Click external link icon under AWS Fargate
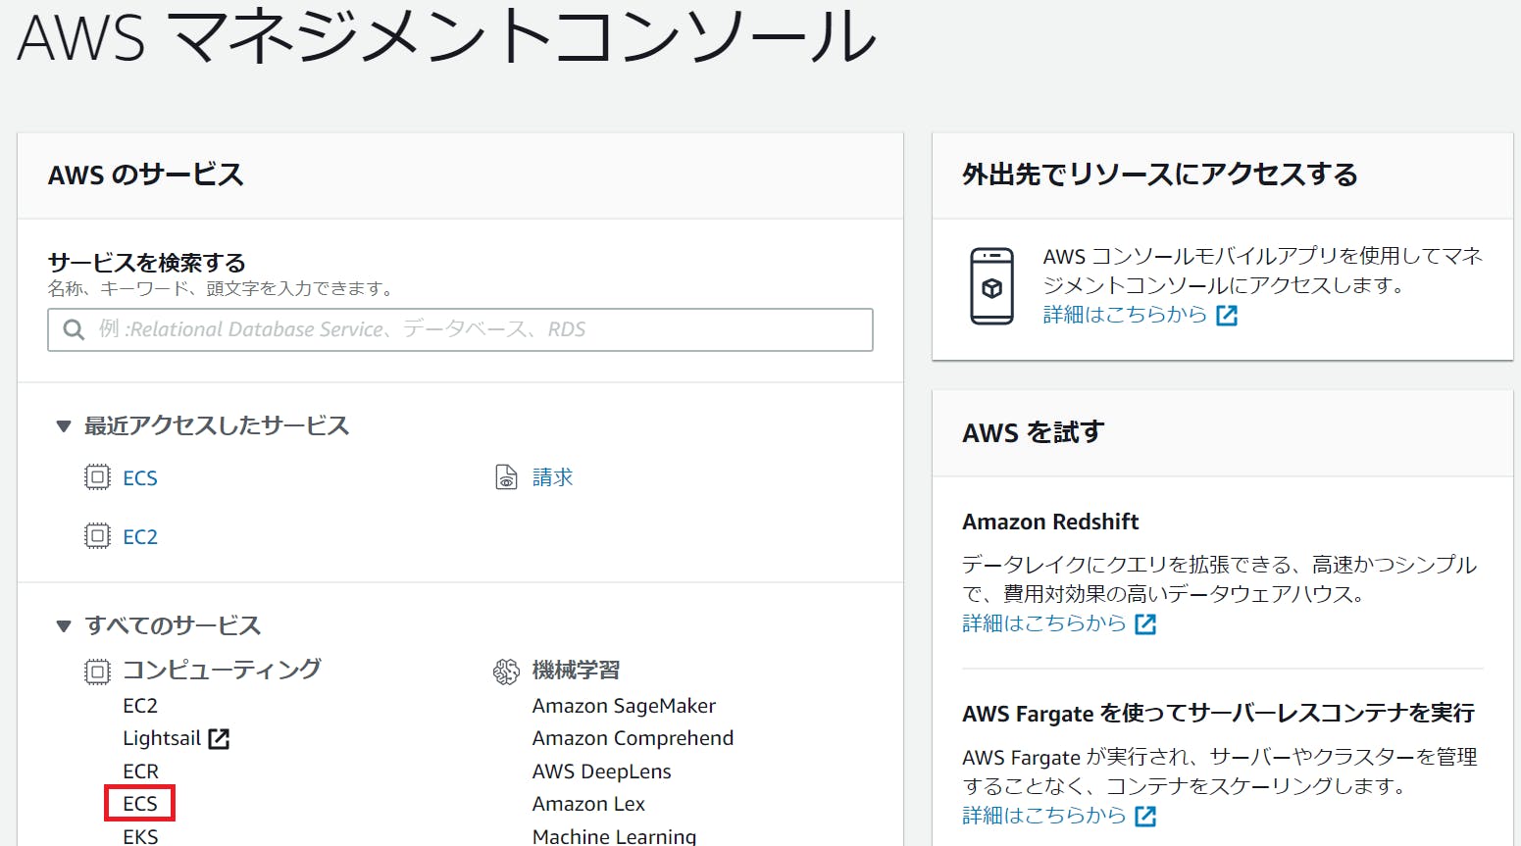The height and width of the screenshot is (846, 1521). (1145, 817)
